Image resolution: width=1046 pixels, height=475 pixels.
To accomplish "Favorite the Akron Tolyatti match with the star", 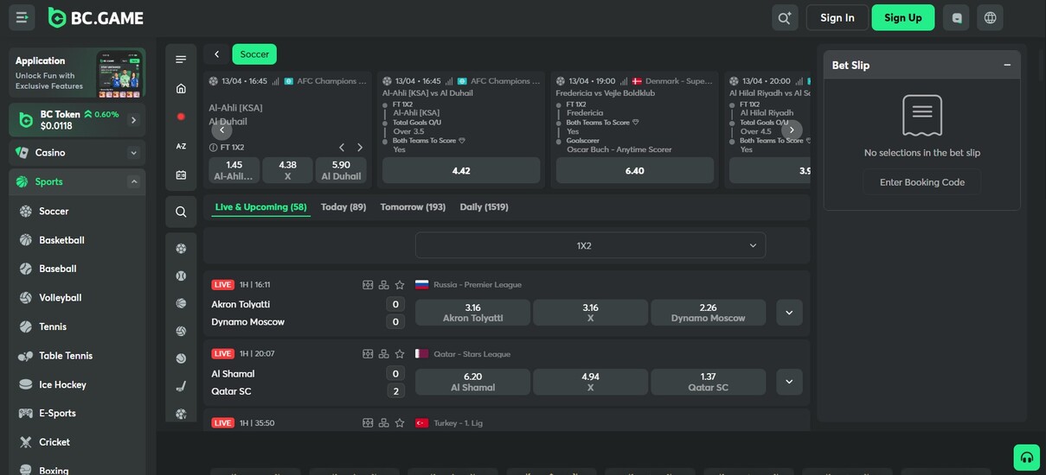I will click(x=400, y=285).
